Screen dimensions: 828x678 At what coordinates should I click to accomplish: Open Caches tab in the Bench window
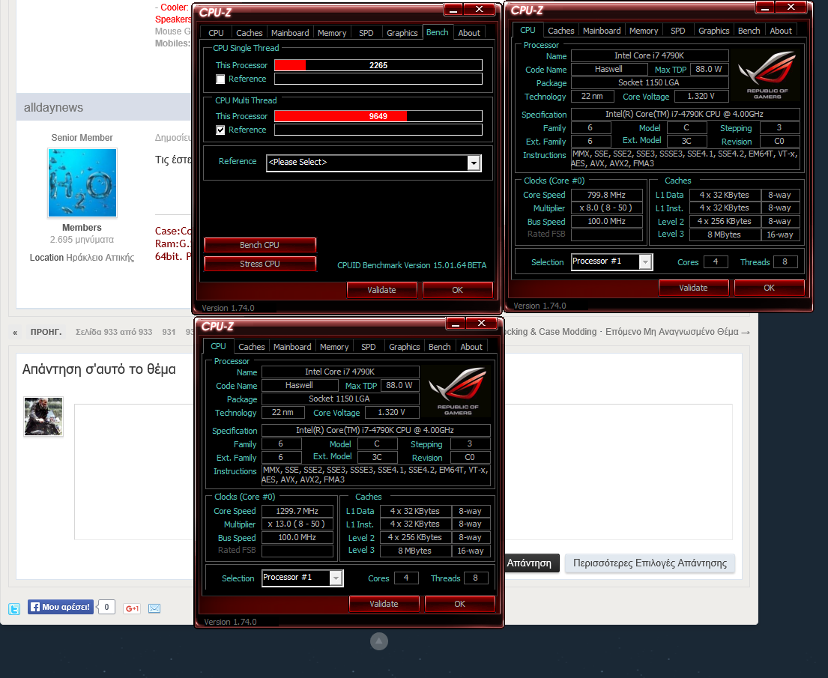tap(250, 33)
